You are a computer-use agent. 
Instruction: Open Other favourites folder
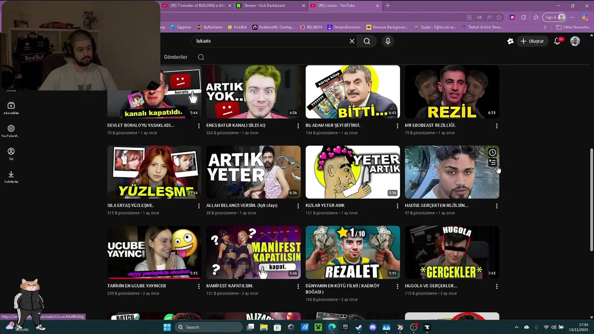coord(573,27)
